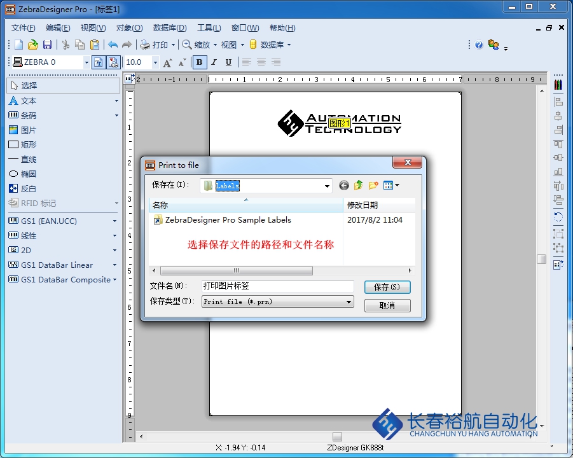Save the label using the floppy disk icon
The width and height of the screenshot is (573, 458).
tap(47, 45)
